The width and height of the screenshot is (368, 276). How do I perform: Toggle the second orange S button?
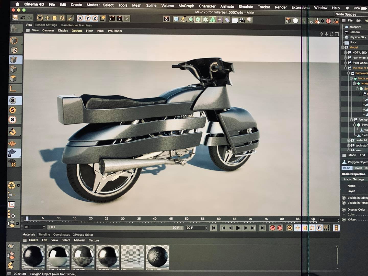13,110
